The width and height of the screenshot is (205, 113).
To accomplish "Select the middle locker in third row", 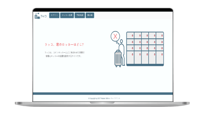I will (x=145, y=48).
